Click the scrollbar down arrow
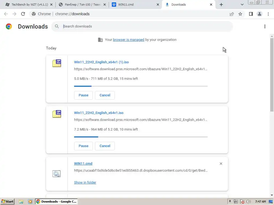This screenshot has width=274, height=205. 272,195
